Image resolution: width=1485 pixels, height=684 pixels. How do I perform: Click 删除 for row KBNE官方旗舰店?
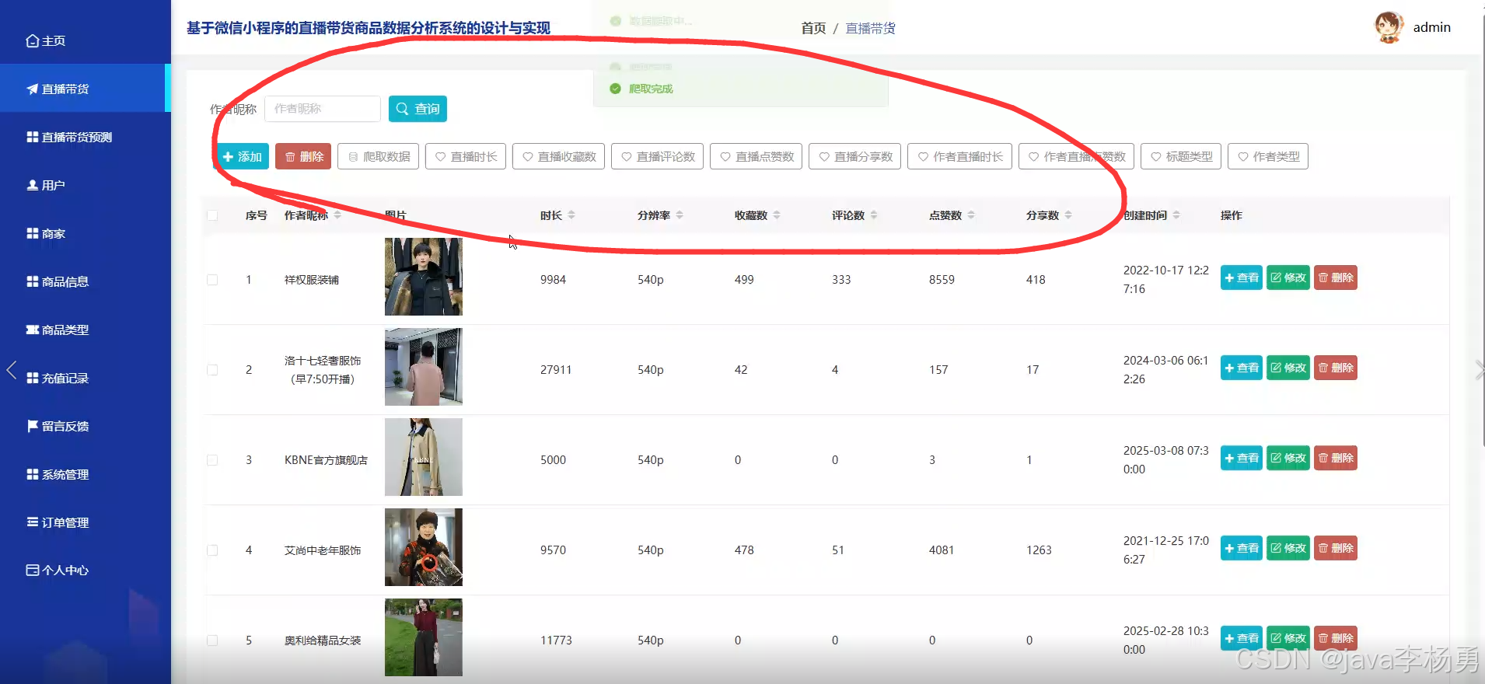pyautogui.click(x=1336, y=458)
